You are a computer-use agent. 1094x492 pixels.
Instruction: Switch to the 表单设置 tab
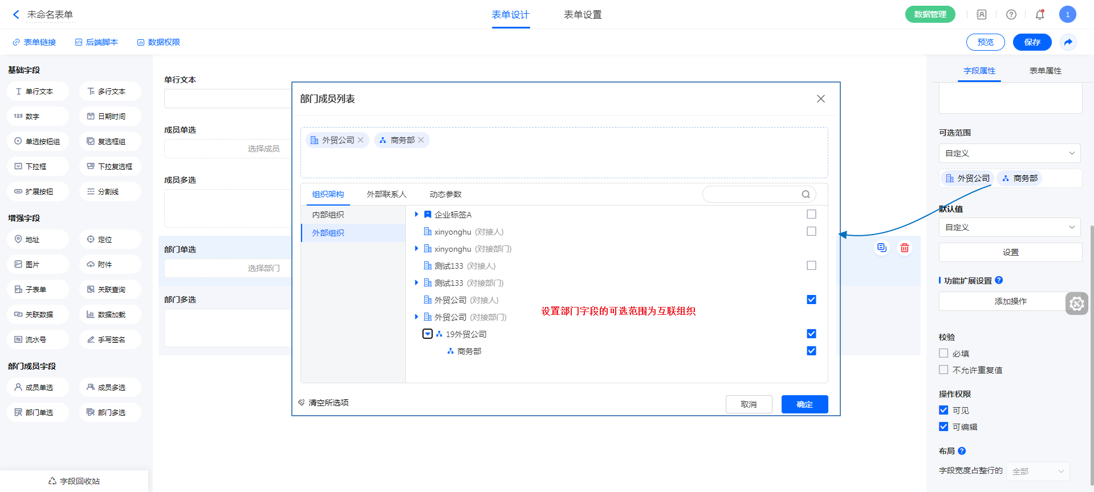[x=582, y=15]
